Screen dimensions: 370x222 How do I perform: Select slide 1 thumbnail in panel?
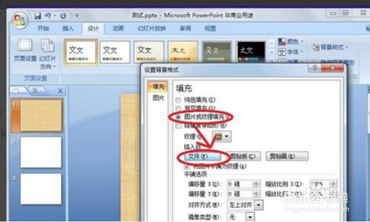[x=40, y=115]
